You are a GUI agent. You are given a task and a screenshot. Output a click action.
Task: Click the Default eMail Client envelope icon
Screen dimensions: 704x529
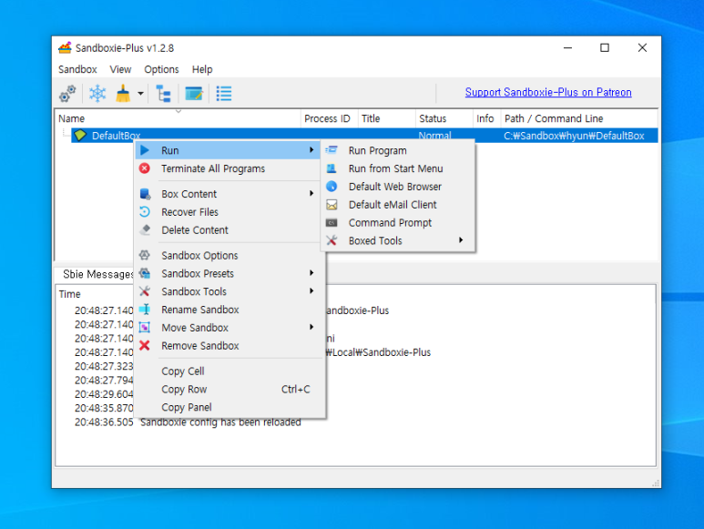[x=332, y=205]
